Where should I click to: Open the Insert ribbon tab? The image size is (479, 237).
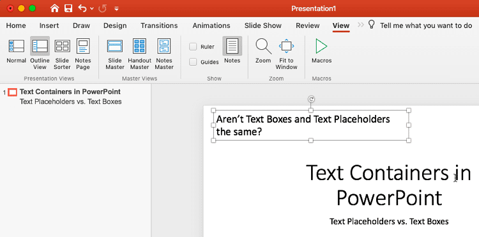click(49, 26)
